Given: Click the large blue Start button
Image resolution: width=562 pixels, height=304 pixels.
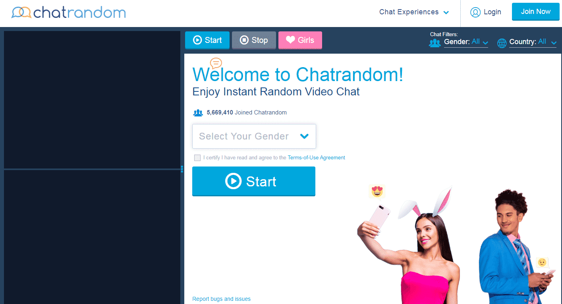Looking at the screenshot, I should pyautogui.click(x=254, y=181).
